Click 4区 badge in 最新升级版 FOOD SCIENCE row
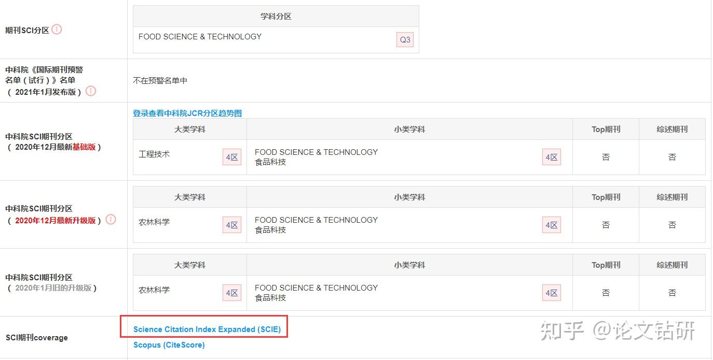This screenshot has width=713, height=360. [x=552, y=225]
